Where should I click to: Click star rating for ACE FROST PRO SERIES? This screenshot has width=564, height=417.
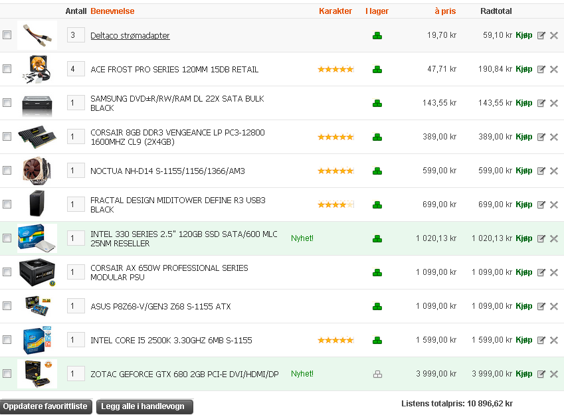336,69
